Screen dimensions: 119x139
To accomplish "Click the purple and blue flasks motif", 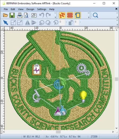I will [x=60, y=111].
